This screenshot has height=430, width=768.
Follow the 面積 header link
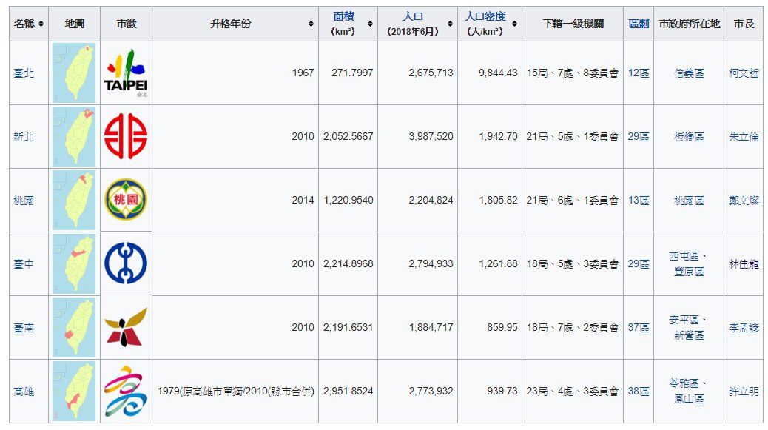click(x=343, y=16)
